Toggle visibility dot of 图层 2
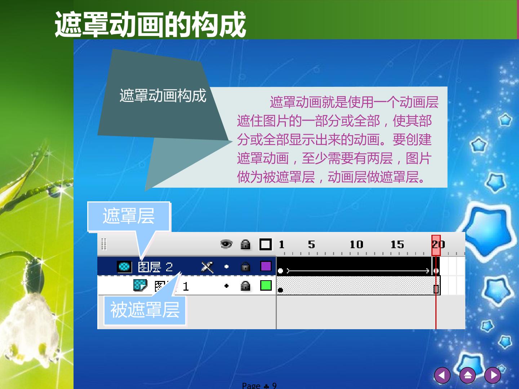This screenshot has width=519, height=389. point(226,267)
